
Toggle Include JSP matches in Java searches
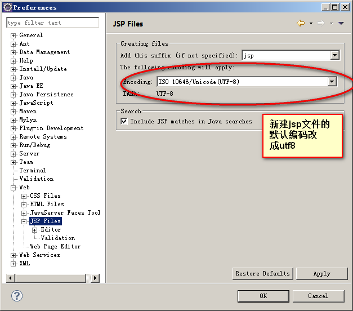[124, 121]
